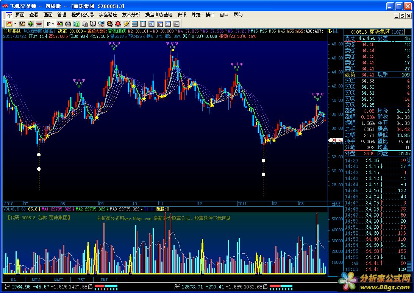Click the 卖① 34.41 ask row

click(377, 69)
